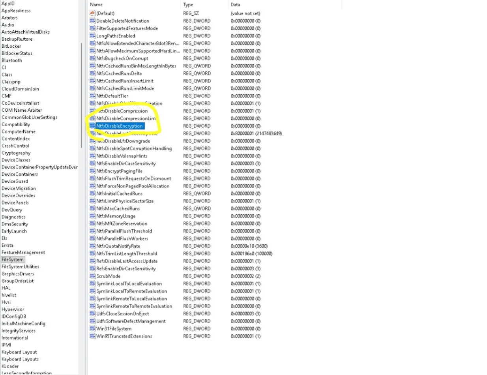Click the tree pane vertical scrollbar
The height and width of the screenshot is (375, 487).
pyautogui.click(x=82, y=95)
